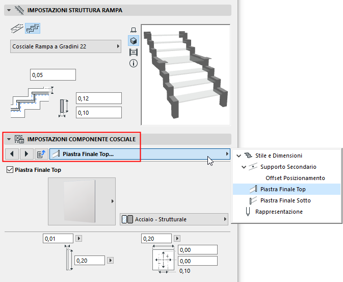Click the Supporto Secondario icon
This screenshot has width=343, height=282.
click(253, 167)
